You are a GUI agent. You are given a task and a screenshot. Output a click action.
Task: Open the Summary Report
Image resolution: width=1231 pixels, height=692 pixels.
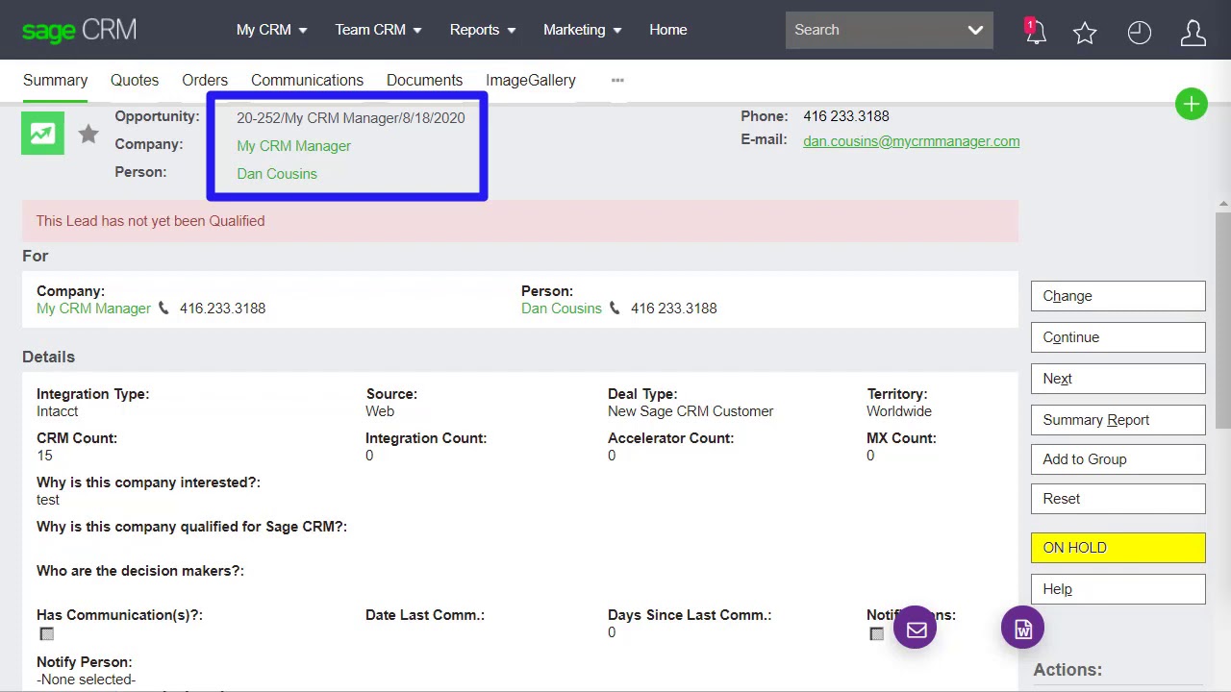click(x=1118, y=420)
